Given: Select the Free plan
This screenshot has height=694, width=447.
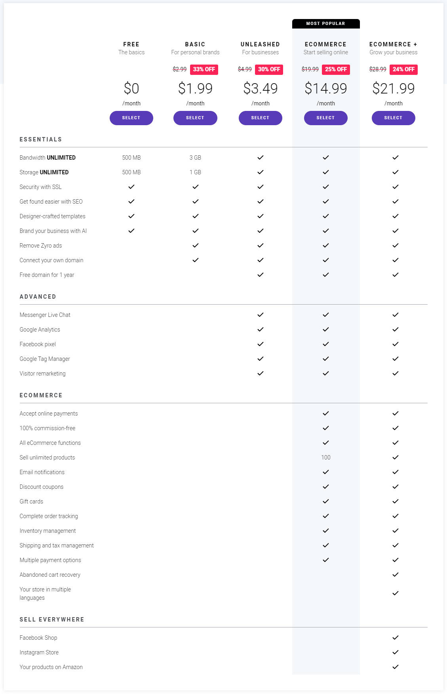Looking at the screenshot, I should pos(131,118).
